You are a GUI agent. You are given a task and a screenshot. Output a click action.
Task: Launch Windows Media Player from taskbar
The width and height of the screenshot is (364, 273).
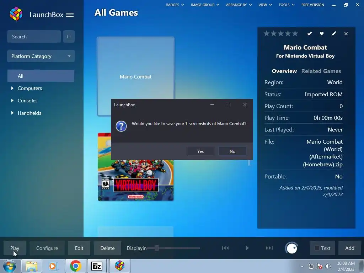tap(53, 266)
